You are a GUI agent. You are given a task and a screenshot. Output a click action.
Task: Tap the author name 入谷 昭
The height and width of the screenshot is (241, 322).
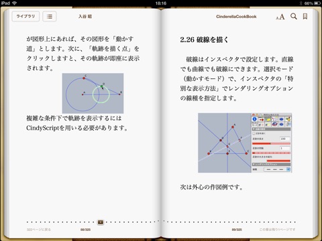[85, 17]
